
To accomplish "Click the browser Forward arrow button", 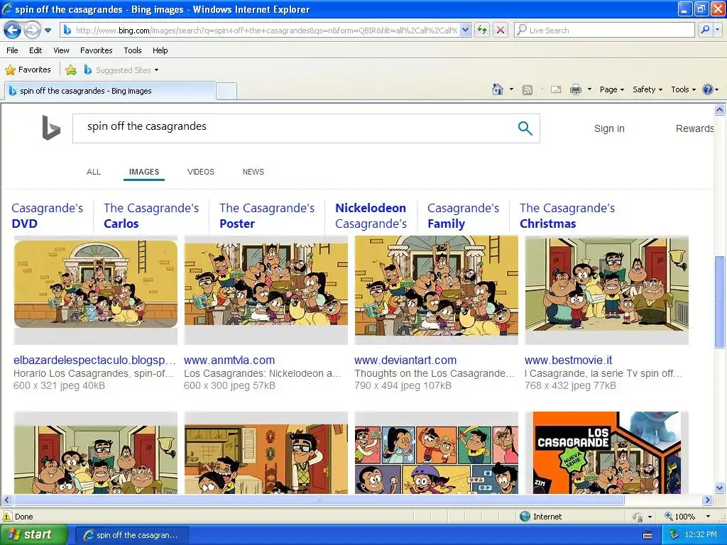I will [x=31, y=31].
